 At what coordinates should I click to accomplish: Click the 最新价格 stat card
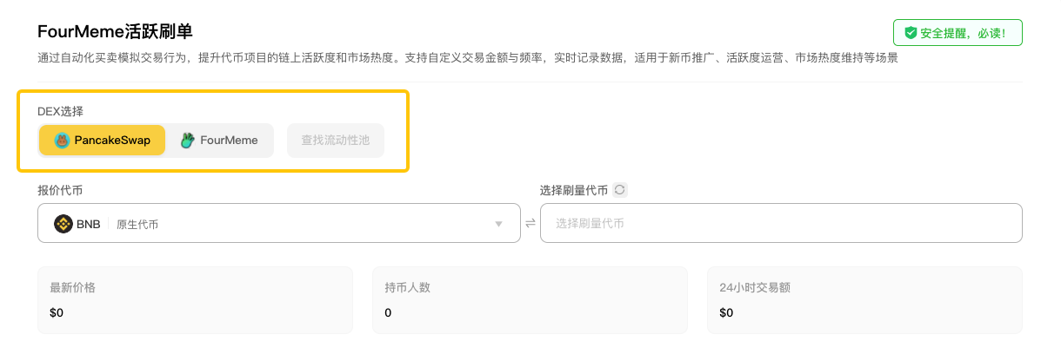[x=195, y=300]
